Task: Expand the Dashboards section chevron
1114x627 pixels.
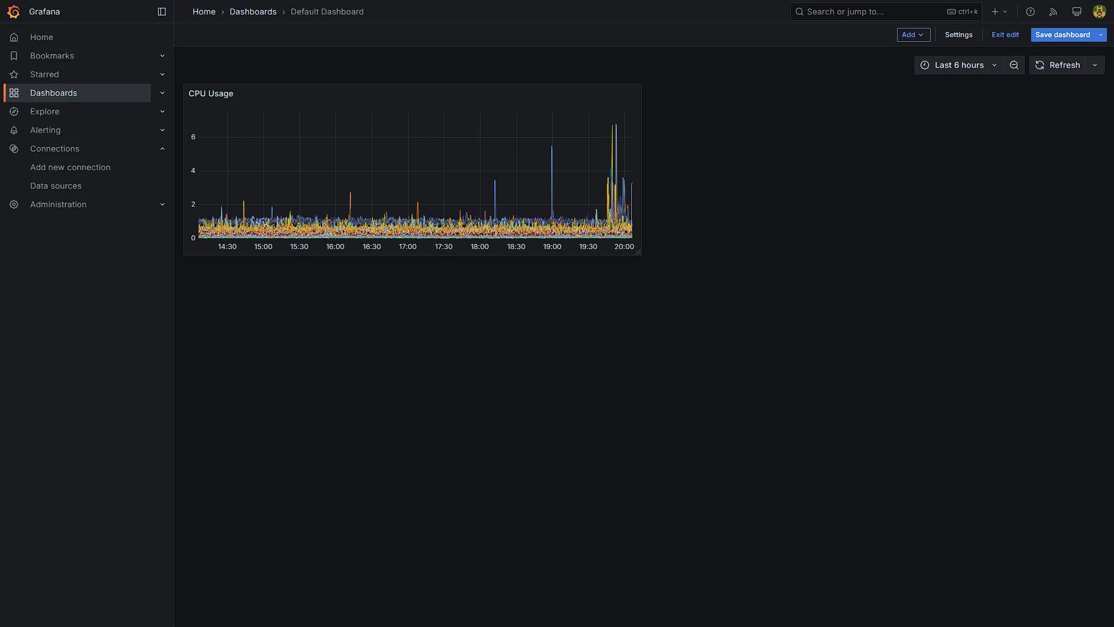Action: click(x=162, y=93)
